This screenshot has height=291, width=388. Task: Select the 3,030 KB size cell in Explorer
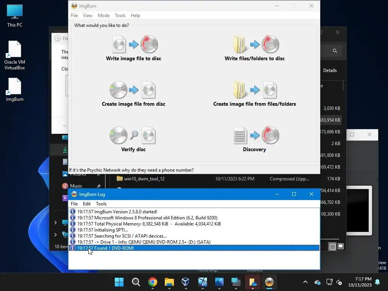click(x=332, y=108)
